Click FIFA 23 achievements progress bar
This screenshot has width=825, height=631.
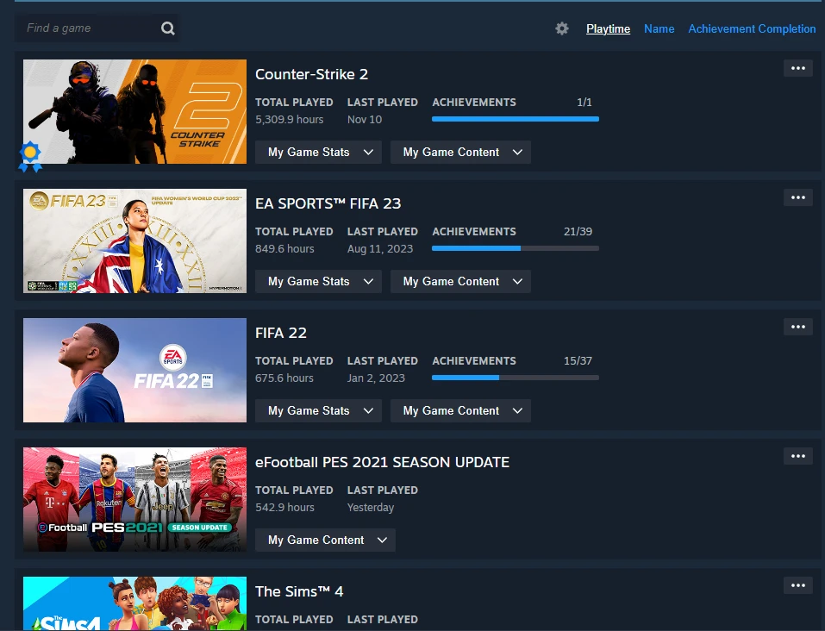pos(515,248)
